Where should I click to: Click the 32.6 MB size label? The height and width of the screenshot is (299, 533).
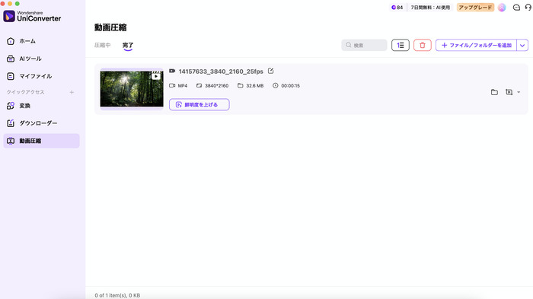255,86
